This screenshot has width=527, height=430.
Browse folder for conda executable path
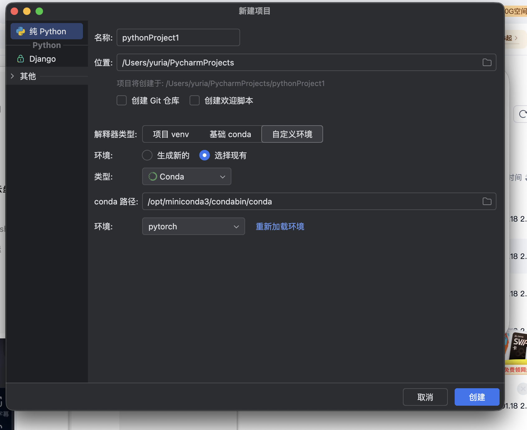coord(487,201)
